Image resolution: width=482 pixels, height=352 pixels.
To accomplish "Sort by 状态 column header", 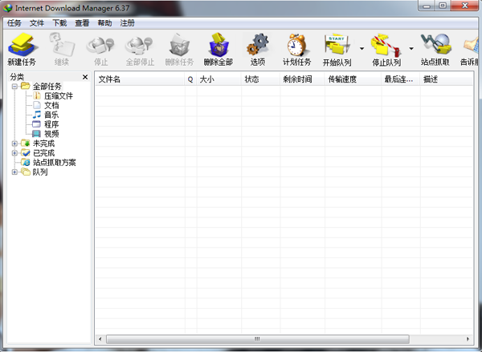I will coord(260,79).
